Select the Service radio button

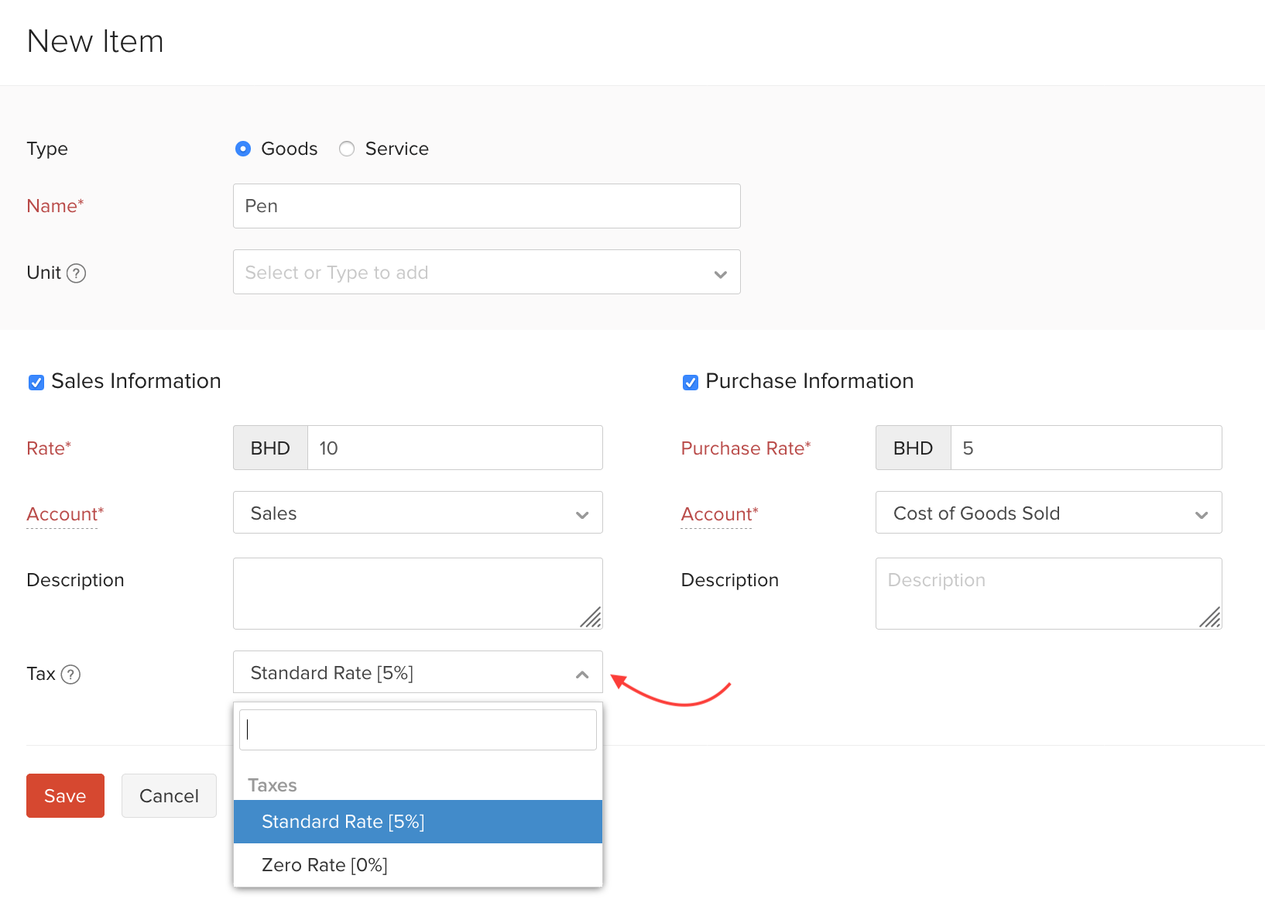pos(346,149)
